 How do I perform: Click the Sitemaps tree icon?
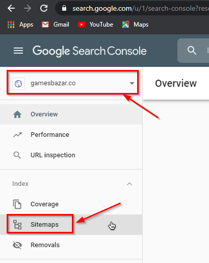pos(17,225)
